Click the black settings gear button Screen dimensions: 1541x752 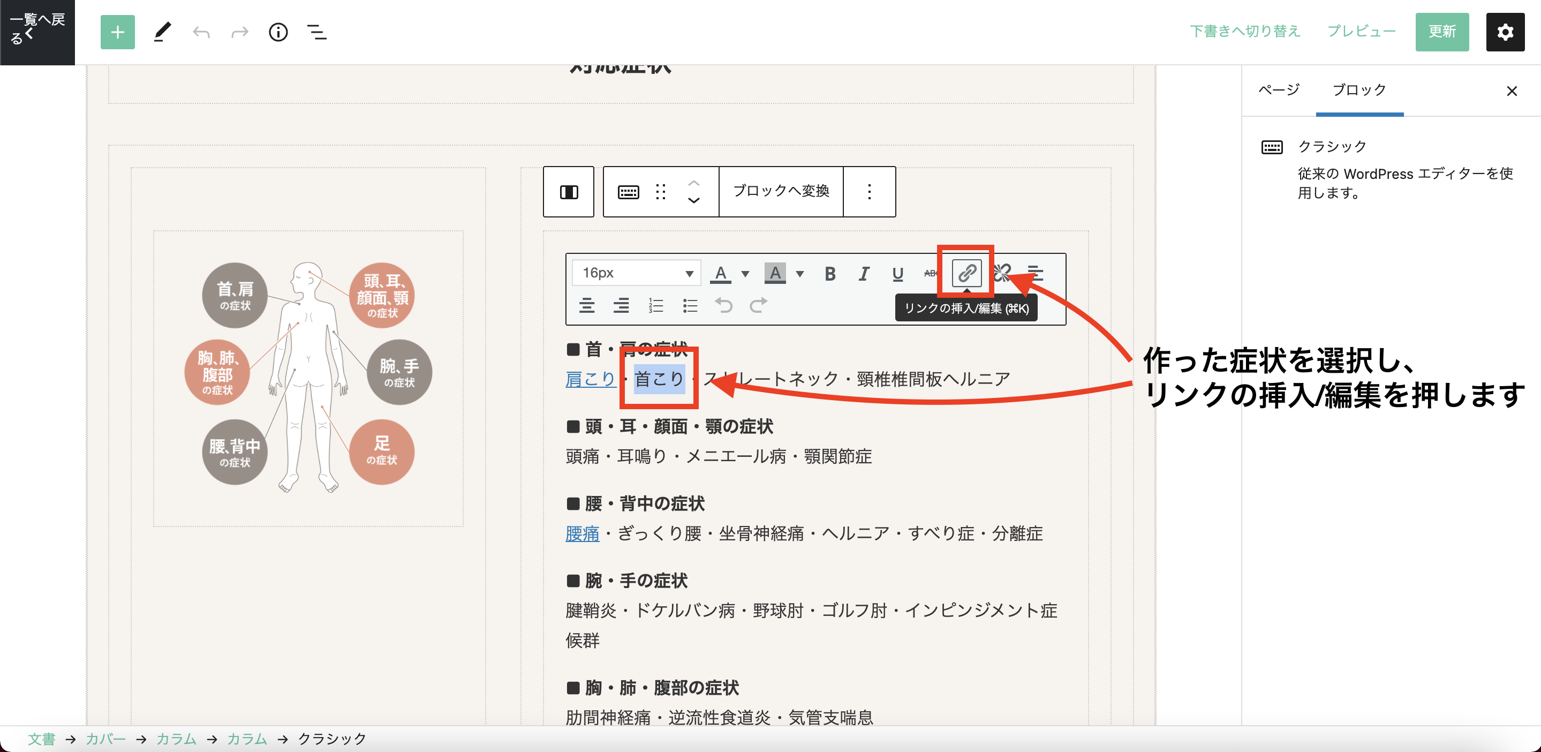(1505, 32)
